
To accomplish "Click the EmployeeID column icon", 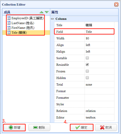I will [9, 18].
